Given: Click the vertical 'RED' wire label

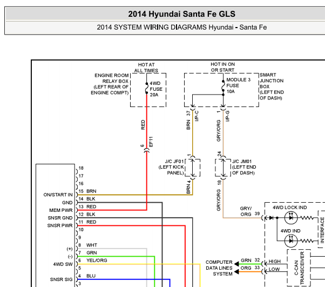Looking at the screenshot, I should 143,125.
